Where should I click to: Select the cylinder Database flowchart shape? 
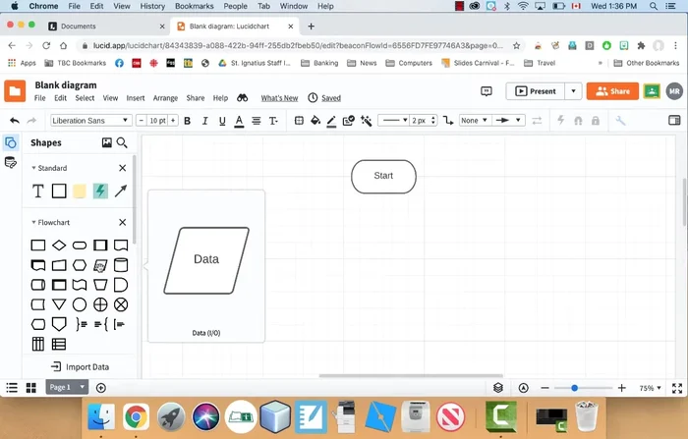121,265
